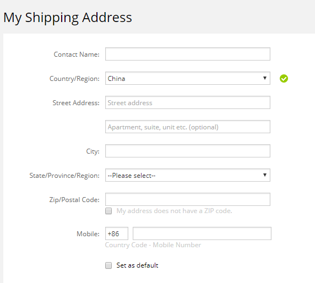This screenshot has height=283, width=315.
Task: Click the 'State/Province/Region:' label
Action: click(x=64, y=176)
